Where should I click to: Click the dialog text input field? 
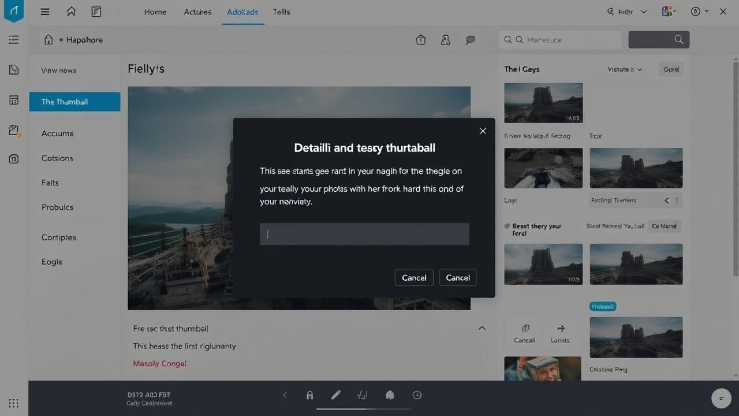tap(364, 234)
